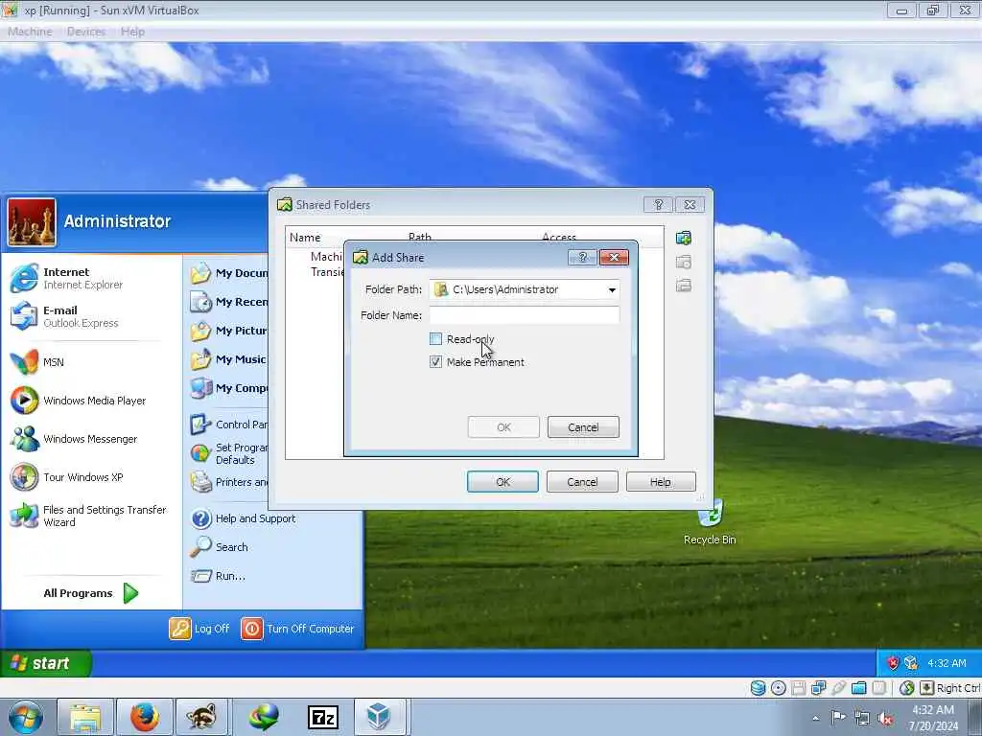Screen dimensions: 982x736
Task: Click the keyboard capture arrow indicator
Action: coord(926,688)
